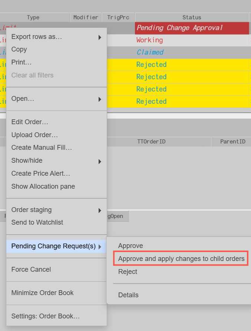Expand the Open… submenu arrow
Image resolution: width=251 pixels, height=331 pixels.
[100, 99]
